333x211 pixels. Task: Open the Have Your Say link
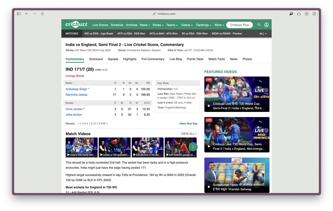pos(188,123)
